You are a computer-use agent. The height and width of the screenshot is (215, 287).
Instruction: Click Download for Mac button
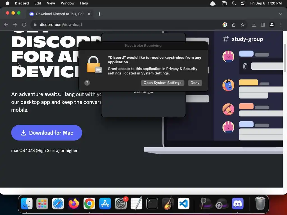pos(47,133)
